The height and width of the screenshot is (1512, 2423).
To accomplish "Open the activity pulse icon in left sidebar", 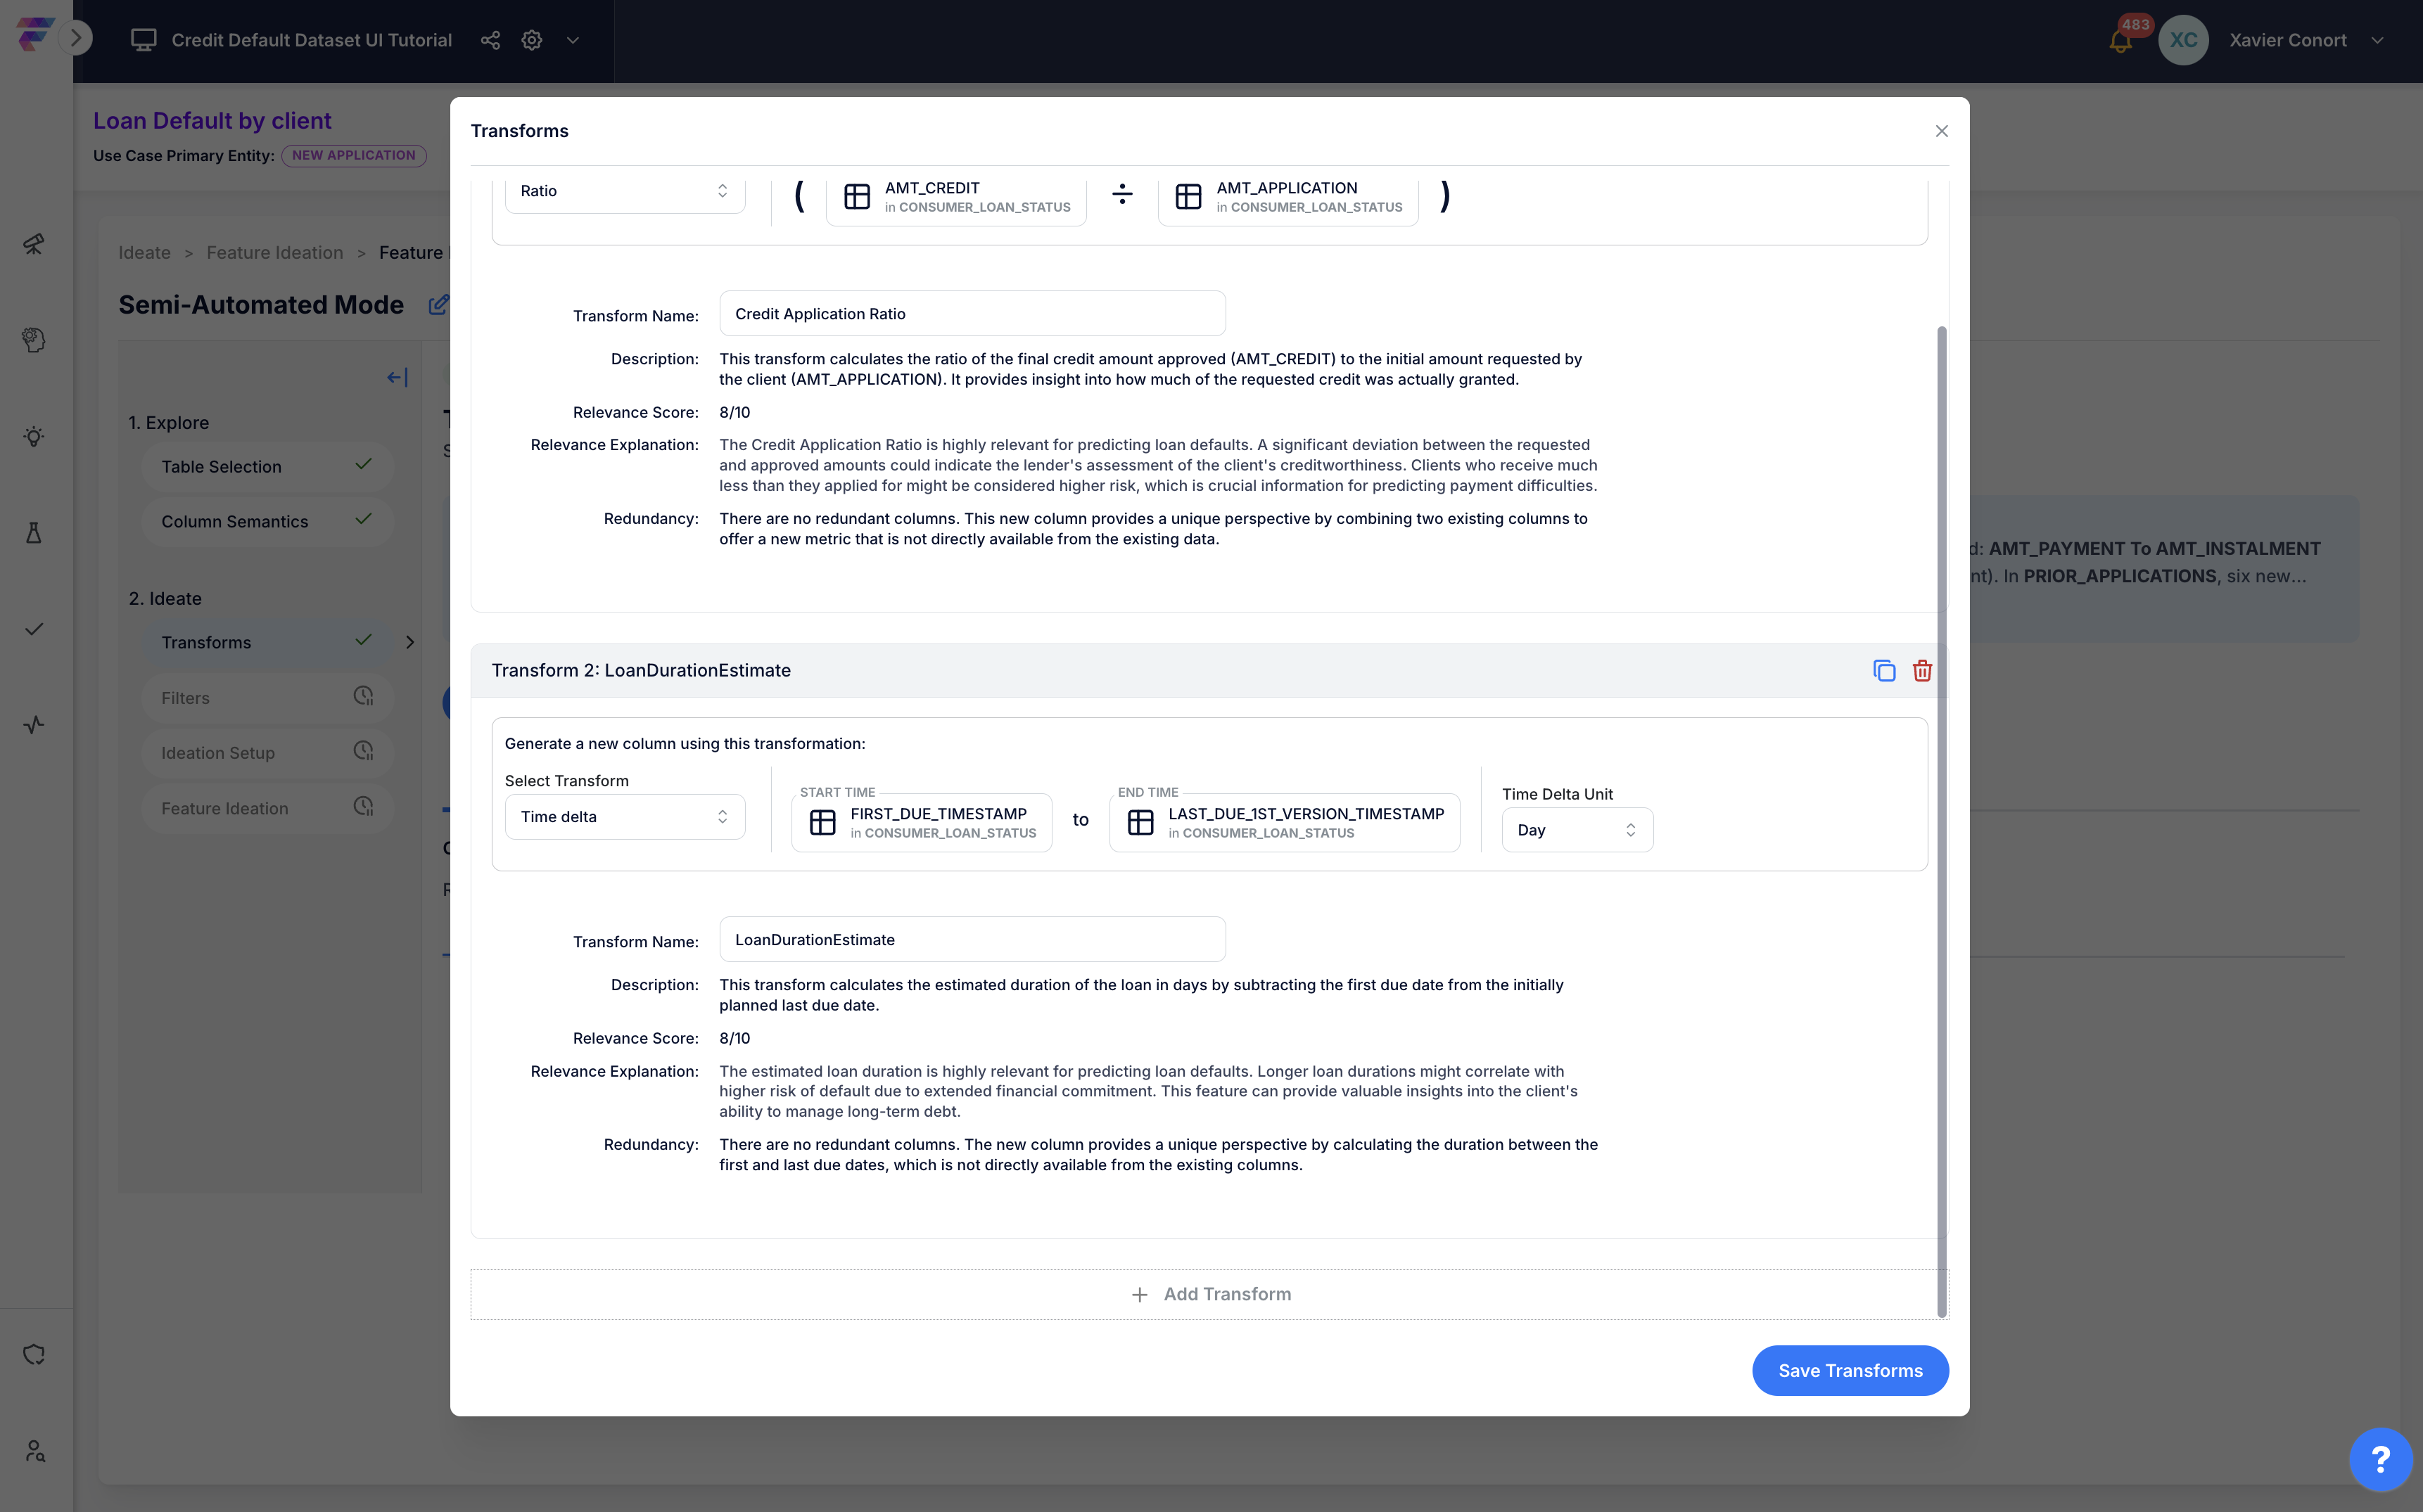I will click(x=34, y=725).
